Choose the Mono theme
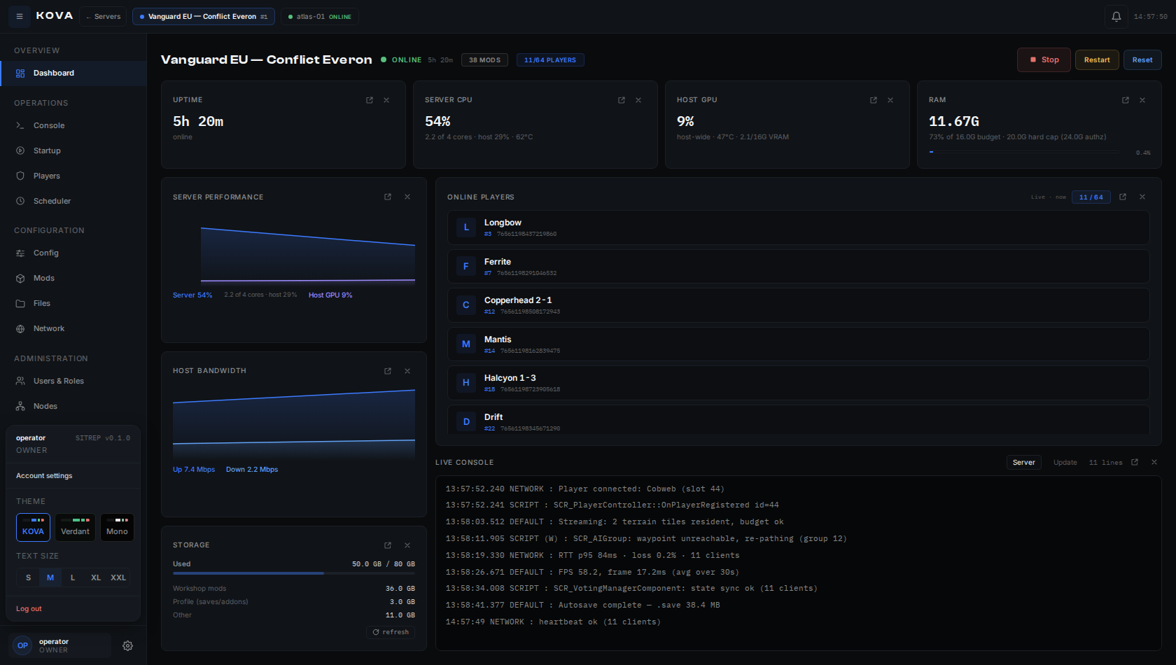Screen dimensions: 1176x665 [x=117, y=527]
